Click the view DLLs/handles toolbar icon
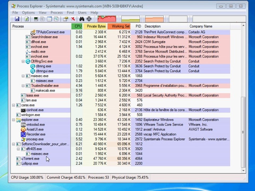The height and width of the screenshot is (191, 255). coord(56,19)
